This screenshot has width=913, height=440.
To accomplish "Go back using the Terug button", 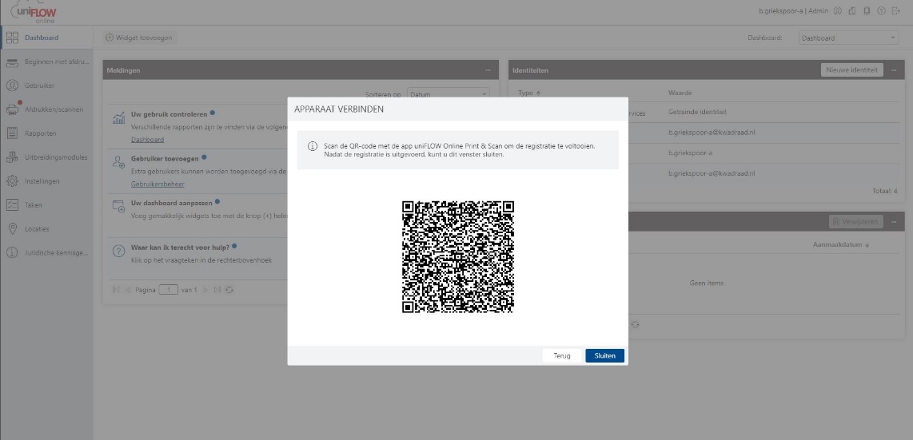I will tap(562, 355).
